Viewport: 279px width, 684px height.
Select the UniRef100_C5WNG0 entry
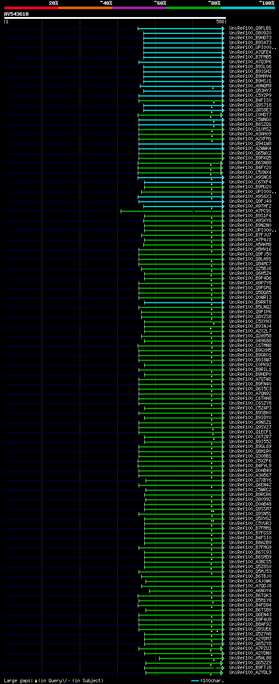pos(250,119)
